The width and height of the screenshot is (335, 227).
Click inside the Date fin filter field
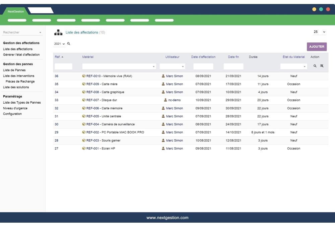click(x=233, y=66)
